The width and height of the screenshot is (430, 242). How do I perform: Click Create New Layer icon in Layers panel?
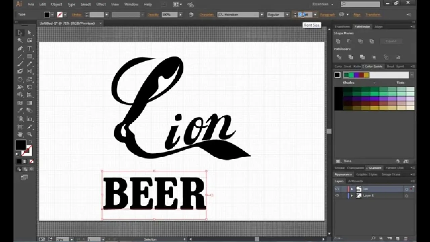[x=398, y=238]
